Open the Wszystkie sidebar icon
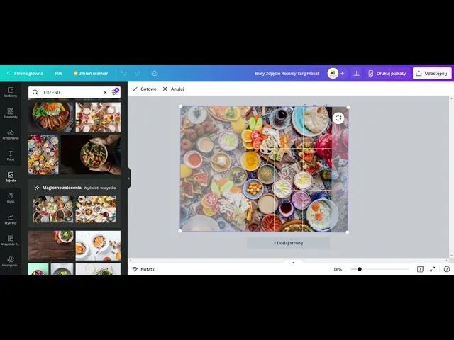The width and height of the screenshot is (454, 340). point(11,240)
